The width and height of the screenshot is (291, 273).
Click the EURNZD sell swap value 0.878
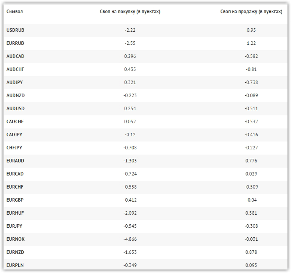(x=251, y=252)
